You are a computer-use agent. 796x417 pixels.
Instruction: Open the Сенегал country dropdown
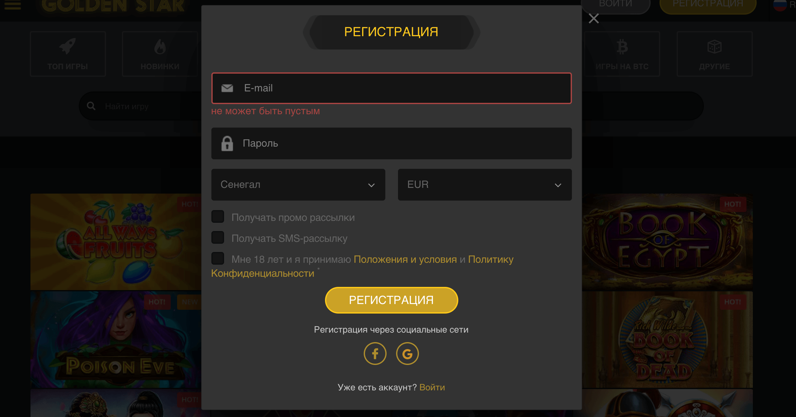click(x=298, y=185)
